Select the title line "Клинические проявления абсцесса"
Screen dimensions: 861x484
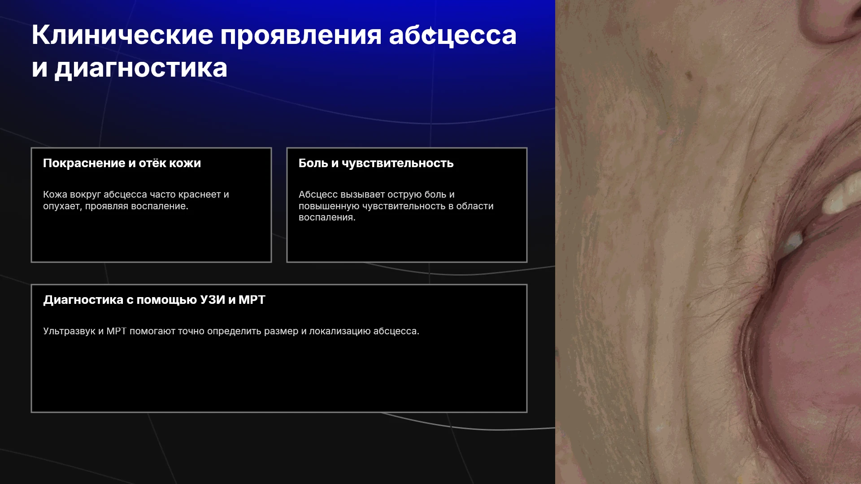(274, 35)
